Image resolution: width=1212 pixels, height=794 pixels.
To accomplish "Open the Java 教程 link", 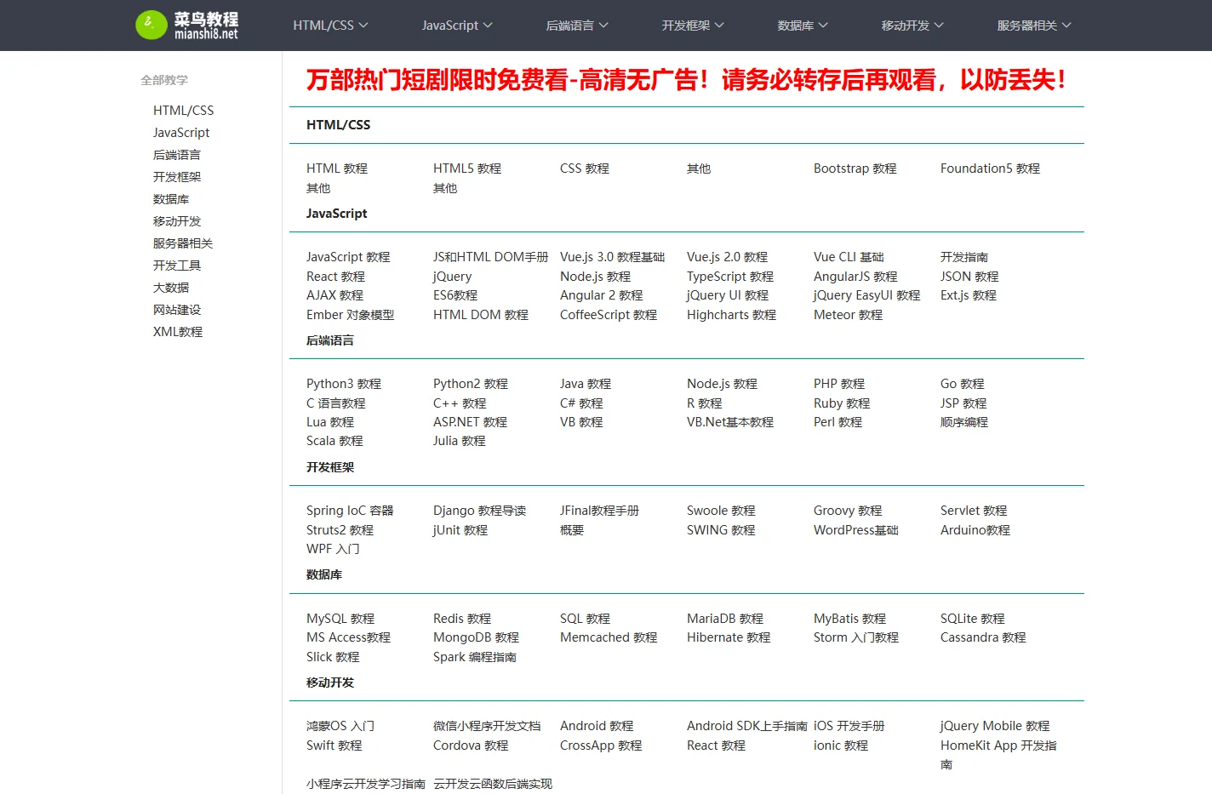I will [x=586, y=384].
